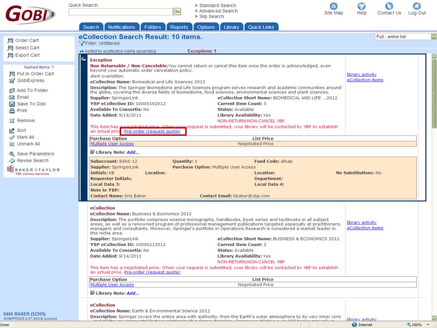
Task: Open Advanced Search link
Action: [x=218, y=11]
